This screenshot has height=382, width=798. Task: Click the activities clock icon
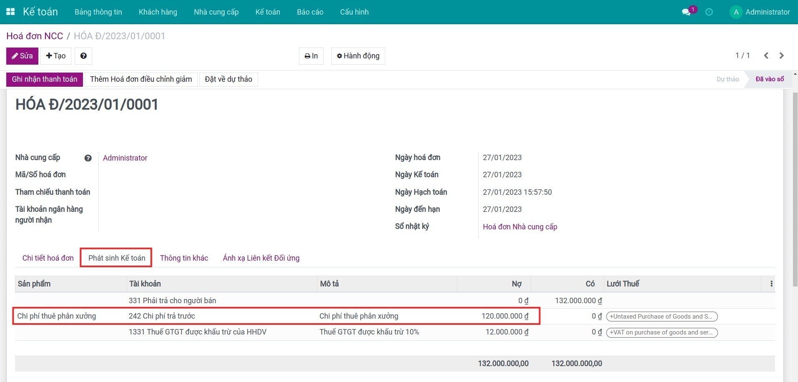[709, 12]
